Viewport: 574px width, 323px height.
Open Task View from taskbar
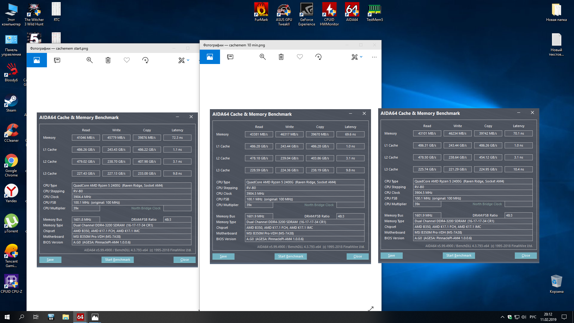[36, 317]
